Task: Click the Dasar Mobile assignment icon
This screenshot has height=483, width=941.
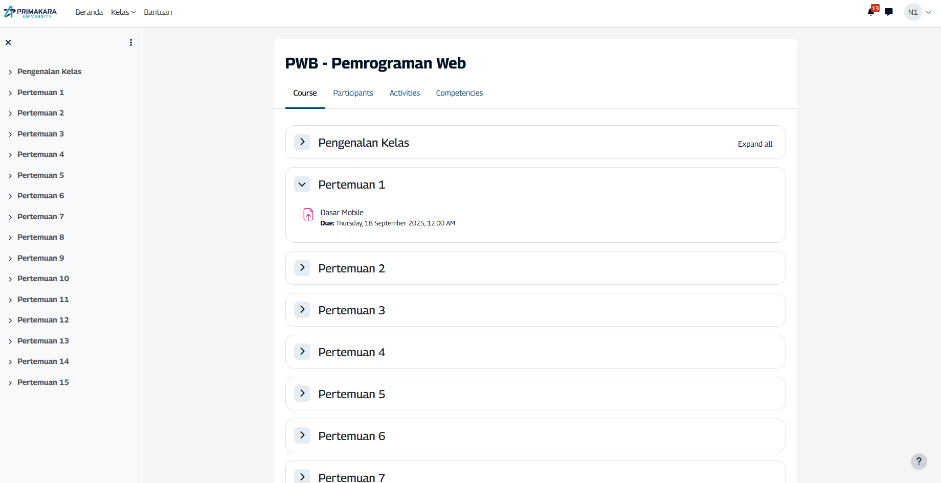Action: coord(308,215)
